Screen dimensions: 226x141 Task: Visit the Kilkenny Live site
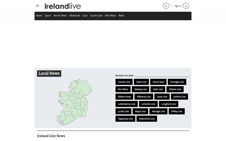point(144,97)
